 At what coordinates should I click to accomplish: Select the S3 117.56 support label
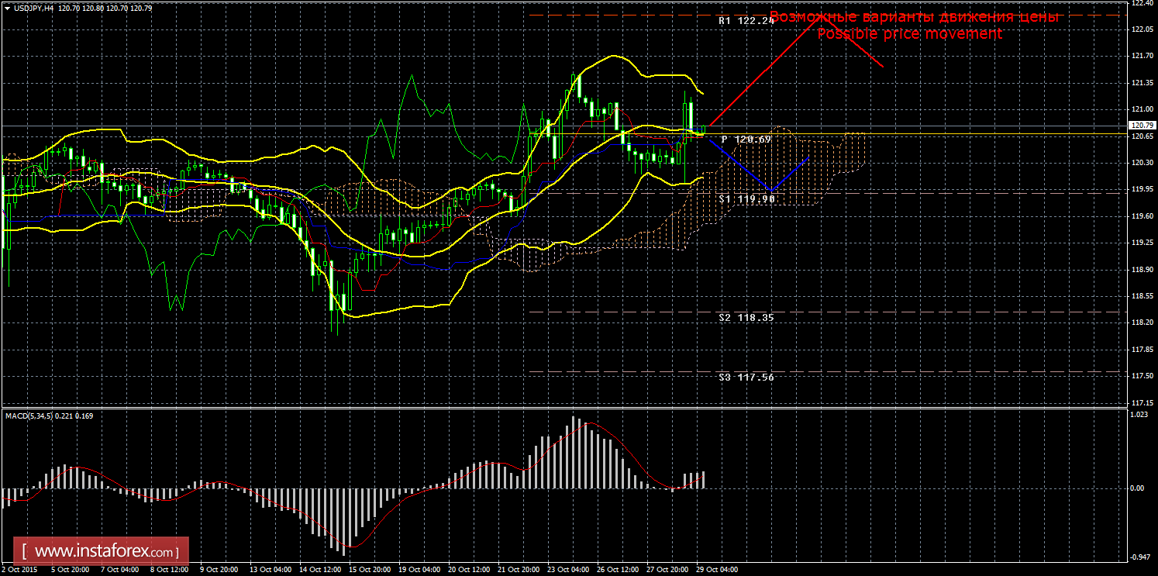[746, 377]
